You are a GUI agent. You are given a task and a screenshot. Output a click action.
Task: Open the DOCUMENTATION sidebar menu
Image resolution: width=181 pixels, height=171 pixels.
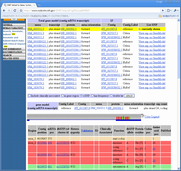14,52
